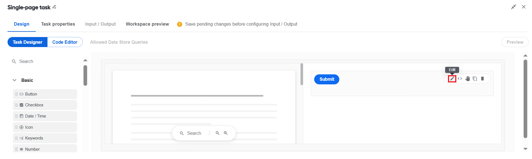This screenshot has width=532, height=159.
Task: Switch to Workspace preview tab
Action: tap(147, 24)
